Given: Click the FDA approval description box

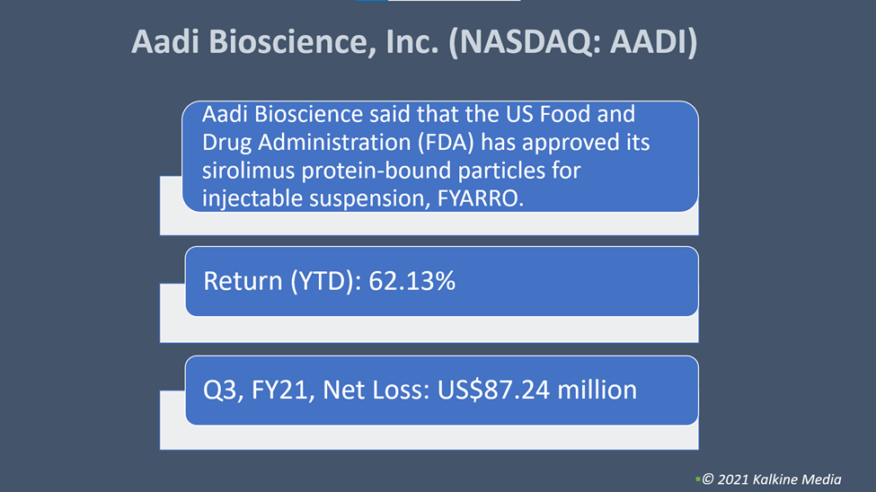Looking at the screenshot, I should [440, 156].
